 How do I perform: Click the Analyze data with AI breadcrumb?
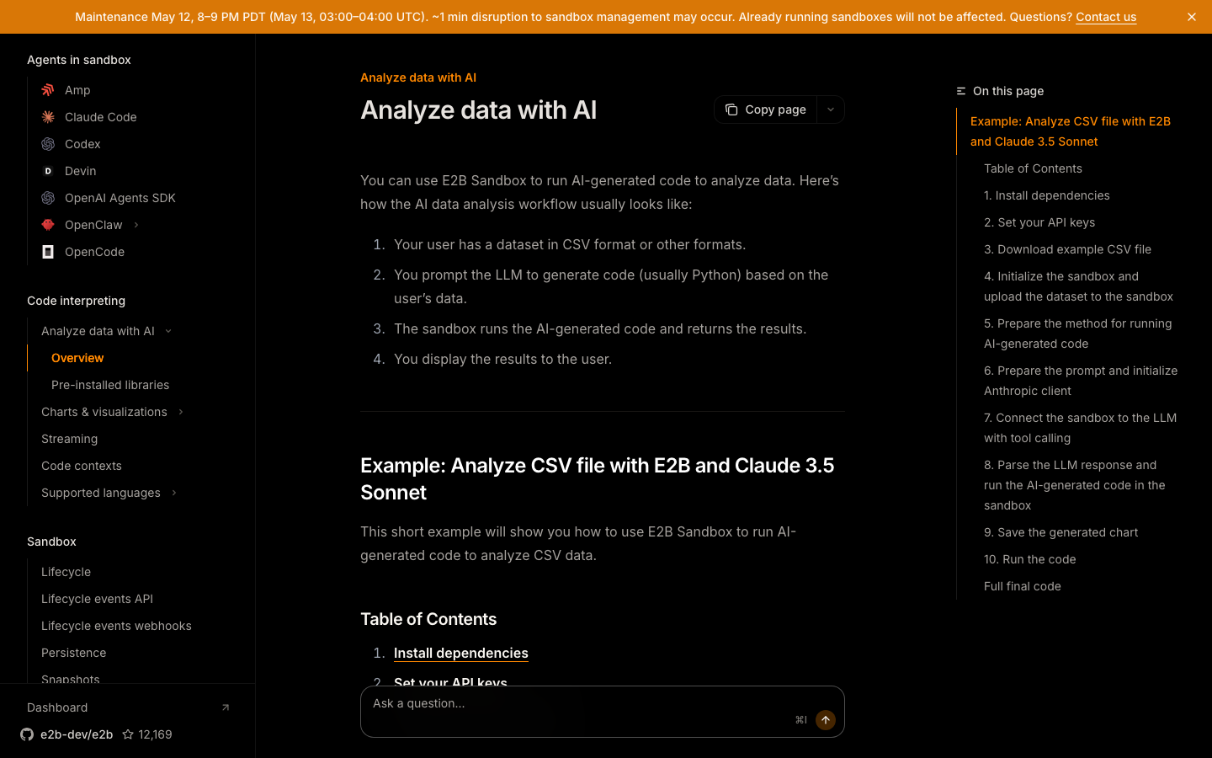coord(418,77)
